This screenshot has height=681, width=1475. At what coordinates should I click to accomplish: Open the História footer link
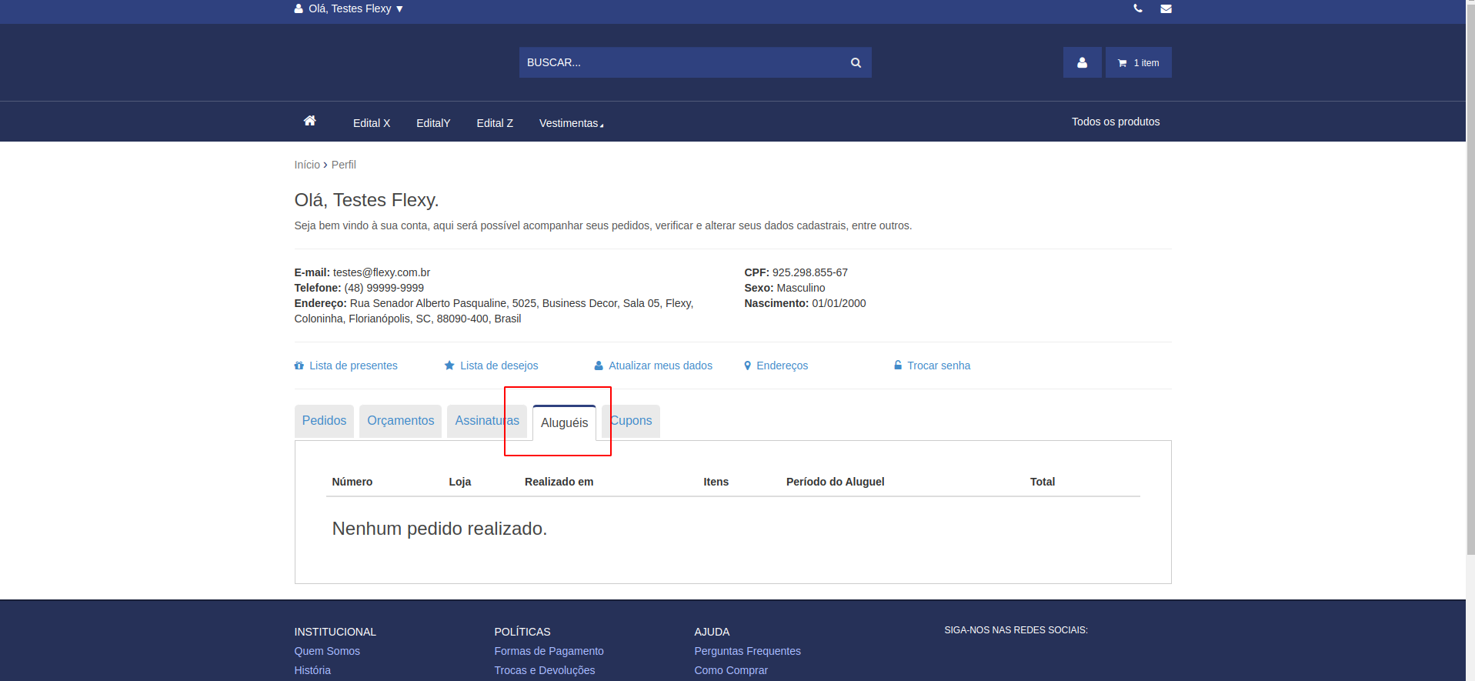tap(312, 670)
